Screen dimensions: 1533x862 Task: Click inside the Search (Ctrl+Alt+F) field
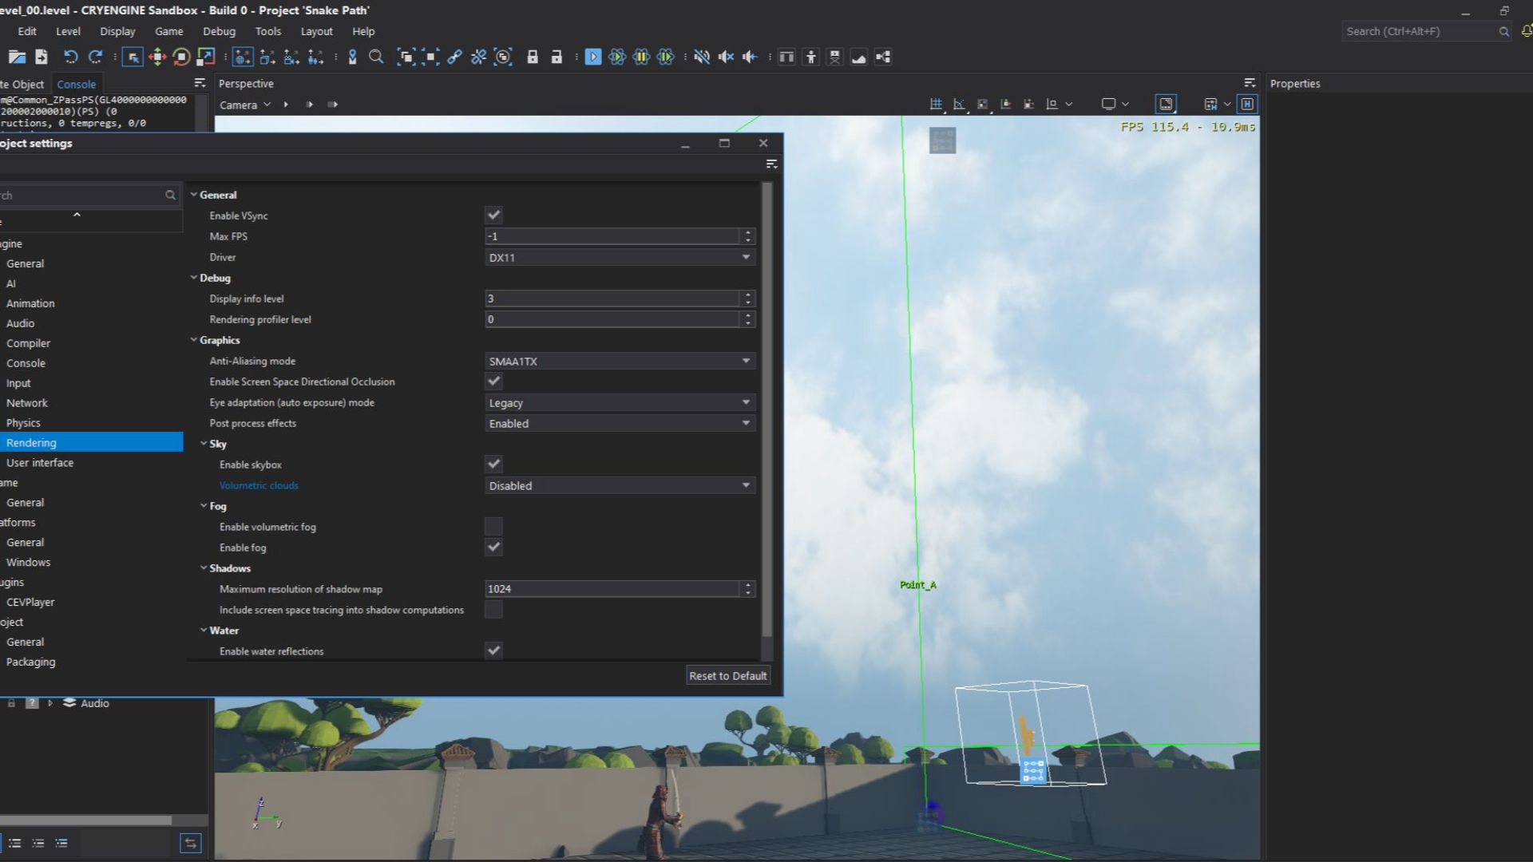tap(1421, 31)
